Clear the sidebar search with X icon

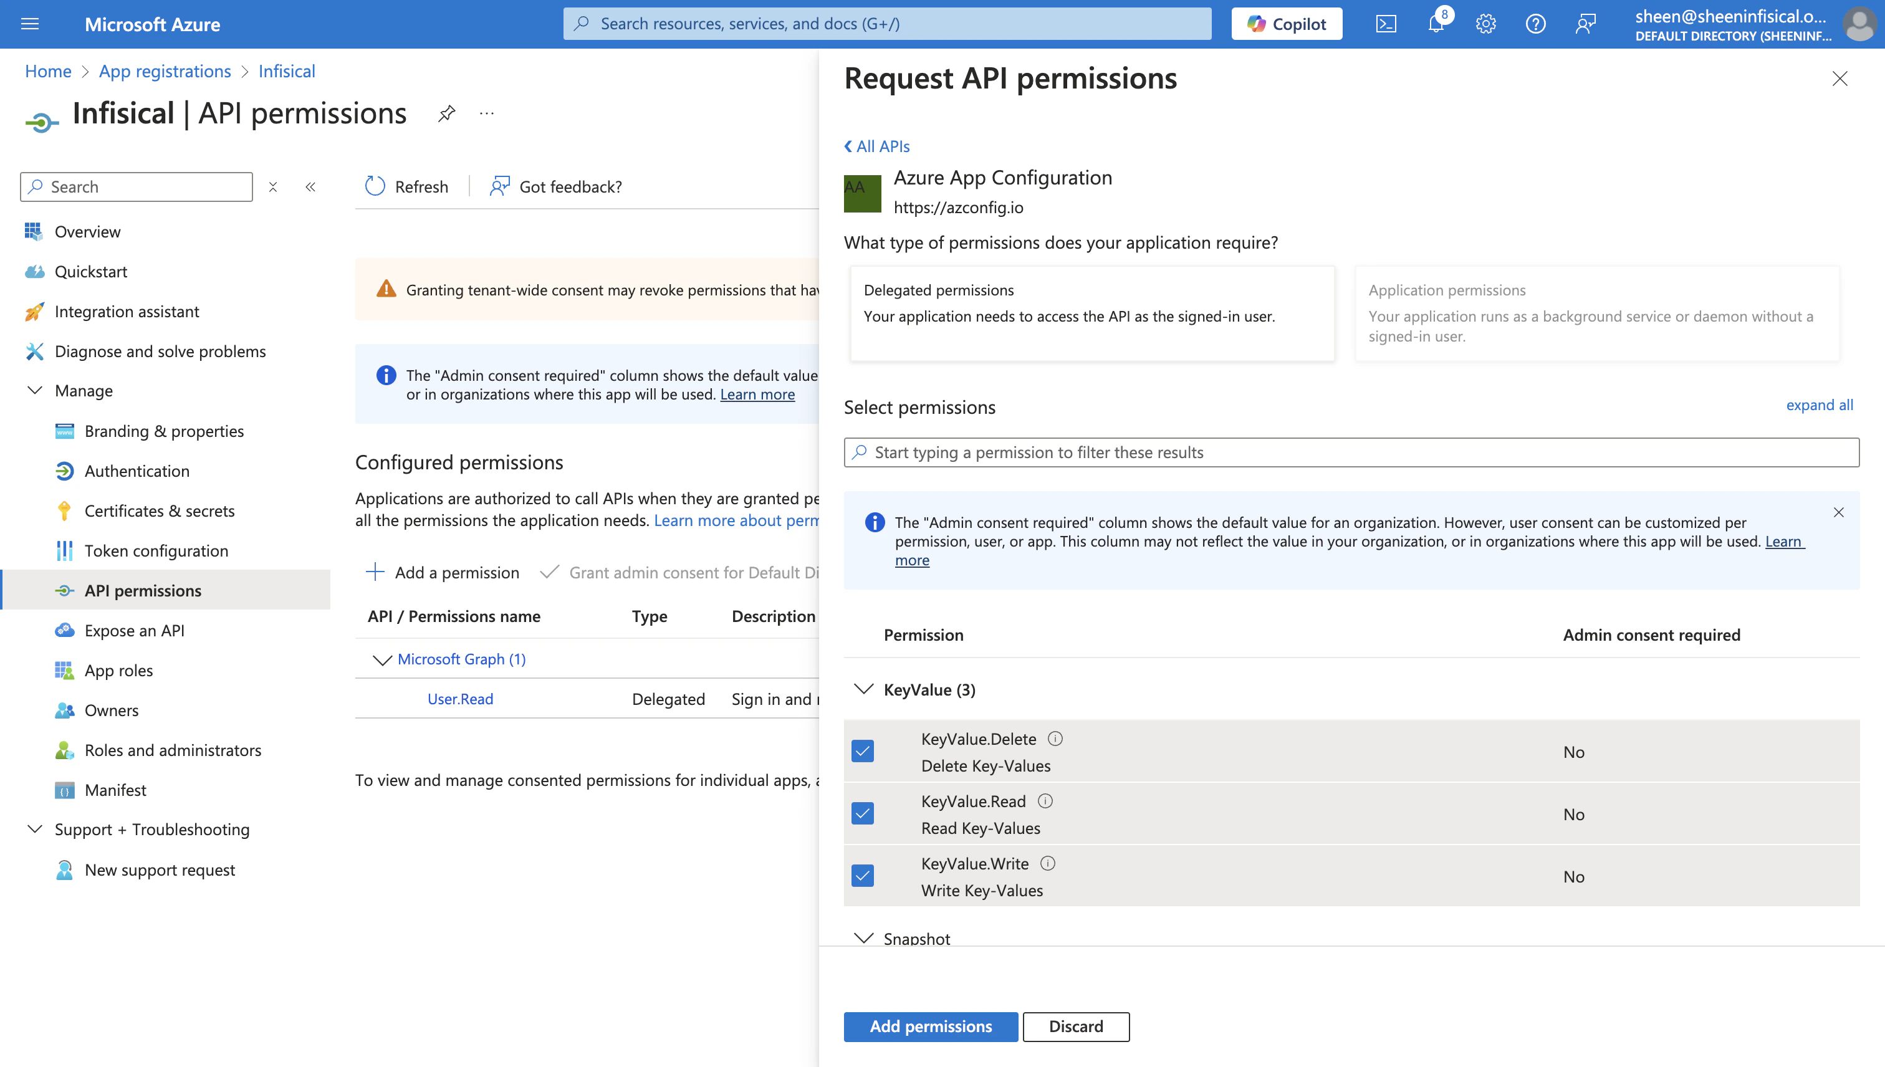coord(272,187)
